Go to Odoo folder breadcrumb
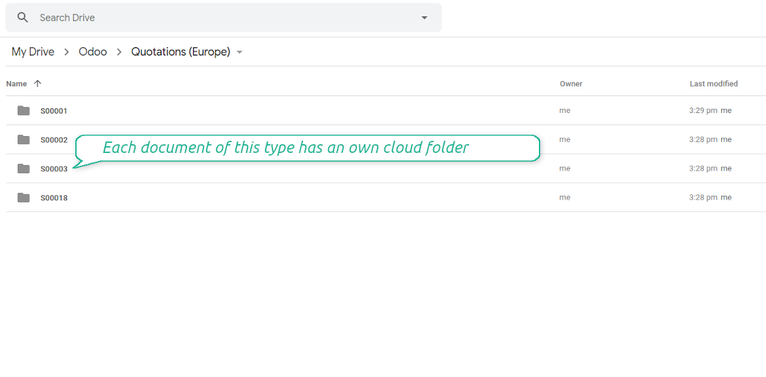The width and height of the screenshot is (766, 377). 93,51
